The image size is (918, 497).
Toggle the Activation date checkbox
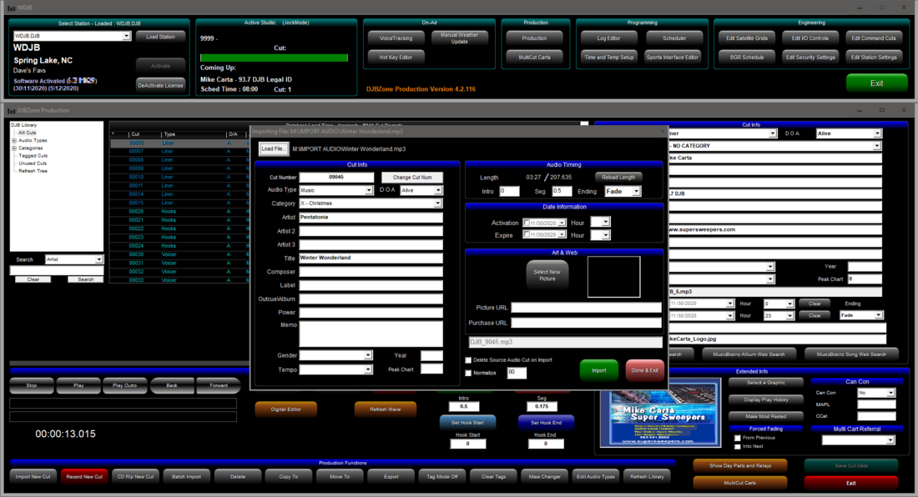(x=527, y=223)
